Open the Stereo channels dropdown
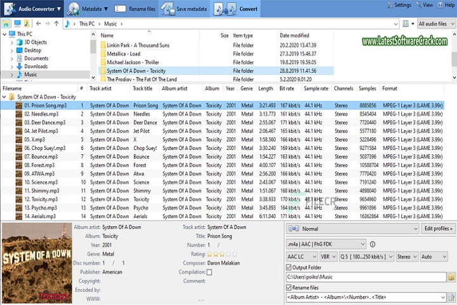457x305 pixels. [407, 257]
